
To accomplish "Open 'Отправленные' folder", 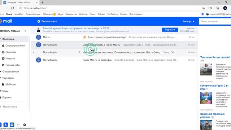I will pyautogui.click(x=10, y=71).
